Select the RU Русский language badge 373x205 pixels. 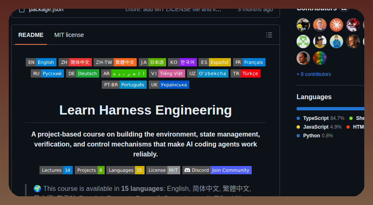(47, 73)
